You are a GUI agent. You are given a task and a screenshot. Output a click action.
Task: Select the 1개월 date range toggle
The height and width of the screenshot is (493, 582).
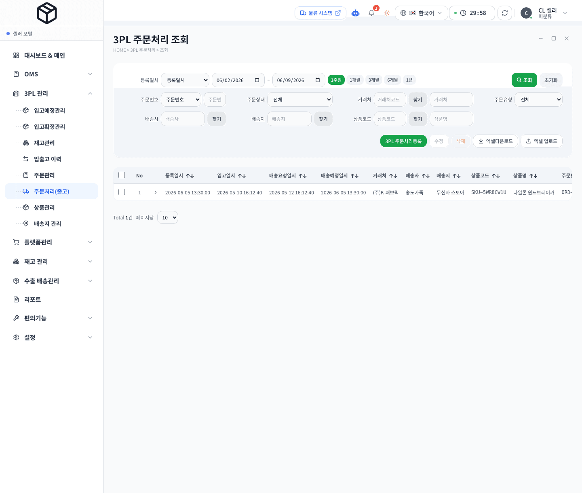point(355,80)
